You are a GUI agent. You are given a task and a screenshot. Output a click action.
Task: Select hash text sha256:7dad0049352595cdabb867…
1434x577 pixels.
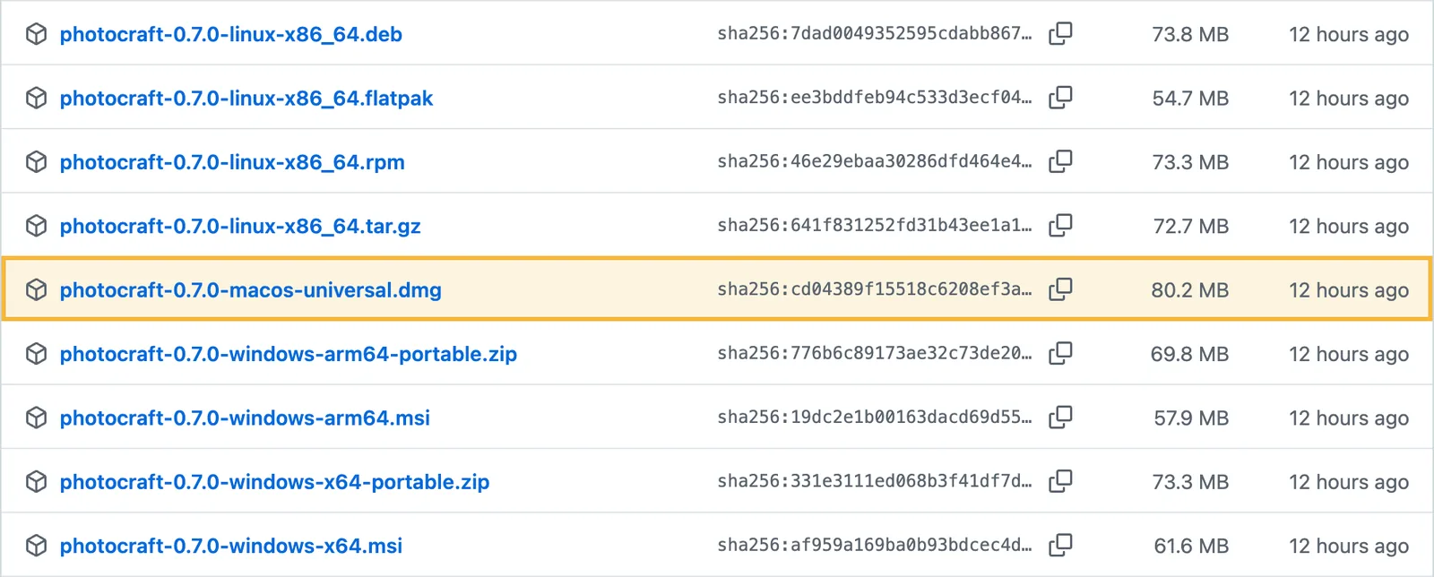875,33
